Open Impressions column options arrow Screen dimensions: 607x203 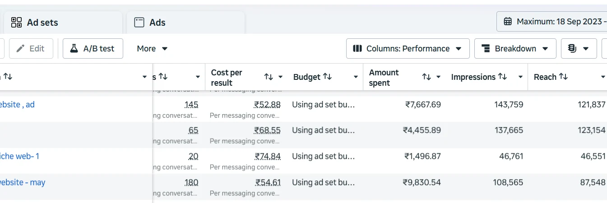[520, 77]
